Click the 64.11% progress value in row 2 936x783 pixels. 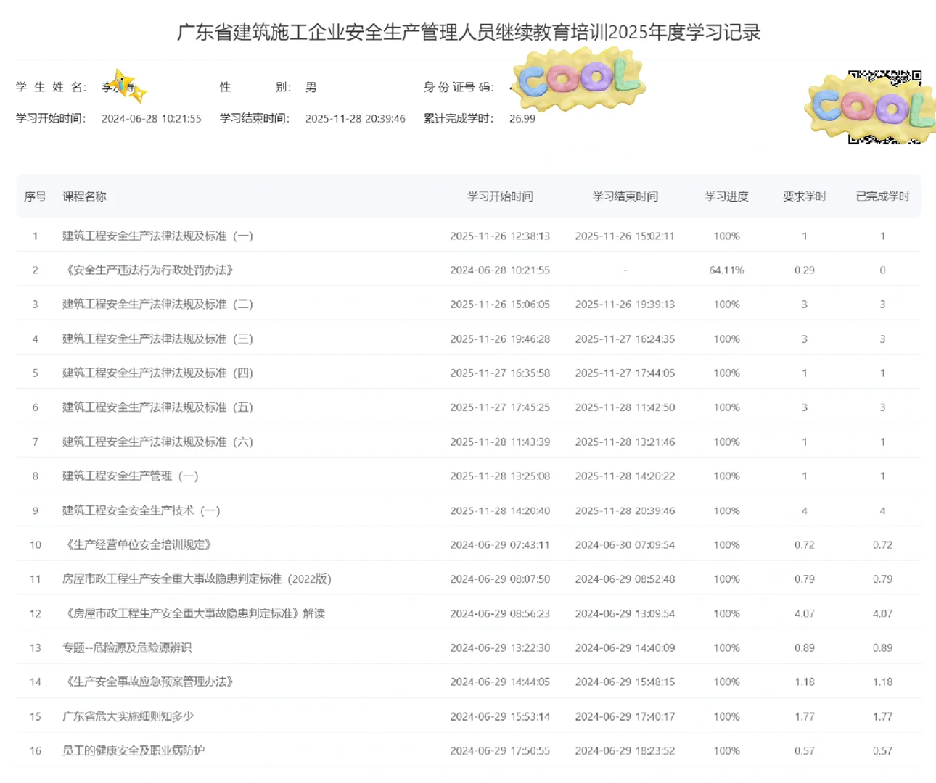pyautogui.click(x=726, y=270)
